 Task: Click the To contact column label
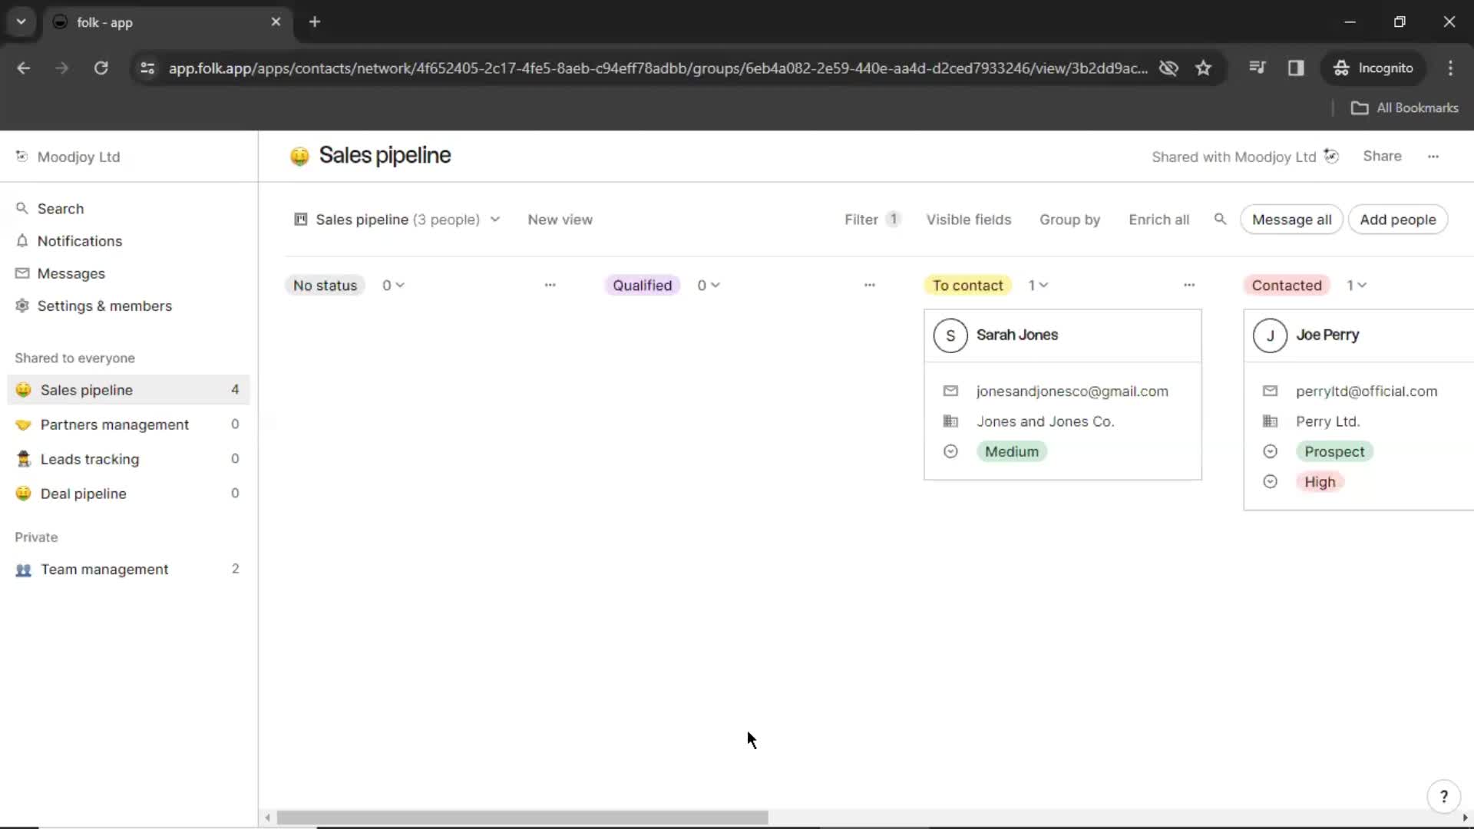point(967,286)
